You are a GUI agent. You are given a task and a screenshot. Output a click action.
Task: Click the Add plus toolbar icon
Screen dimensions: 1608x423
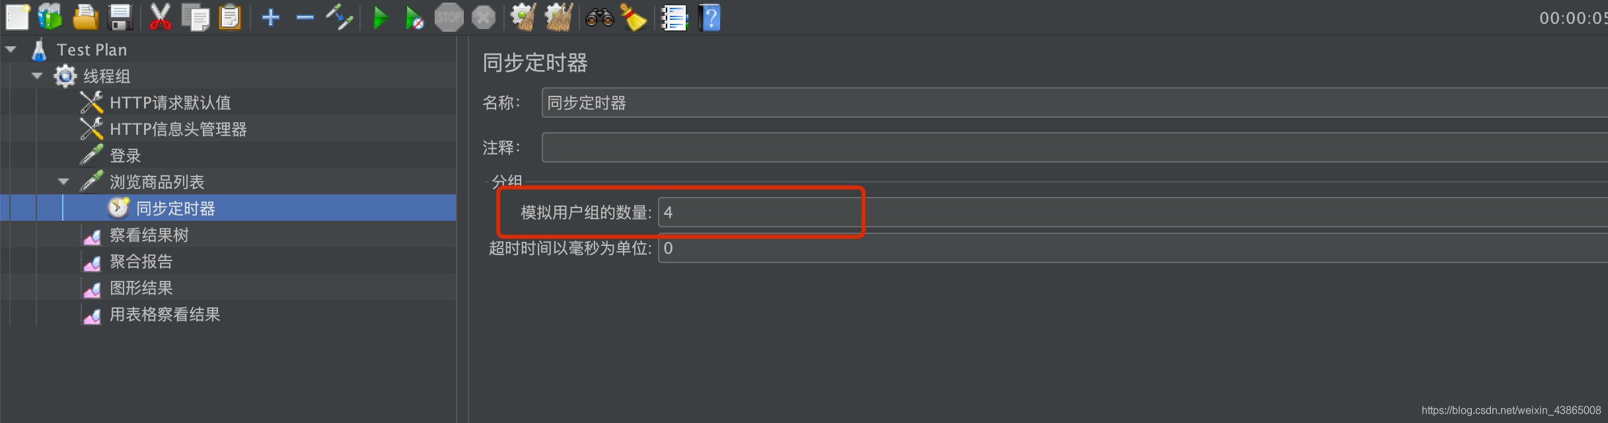[x=271, y=17]
